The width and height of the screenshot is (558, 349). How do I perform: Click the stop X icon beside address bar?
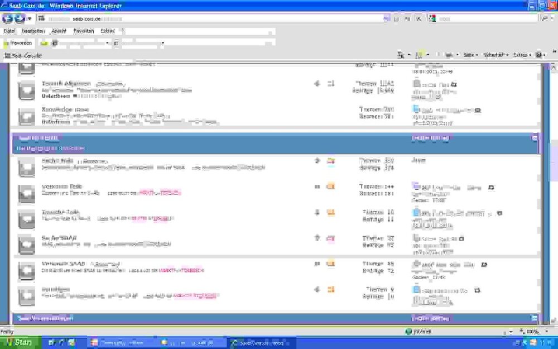click(x=419, y=18)
